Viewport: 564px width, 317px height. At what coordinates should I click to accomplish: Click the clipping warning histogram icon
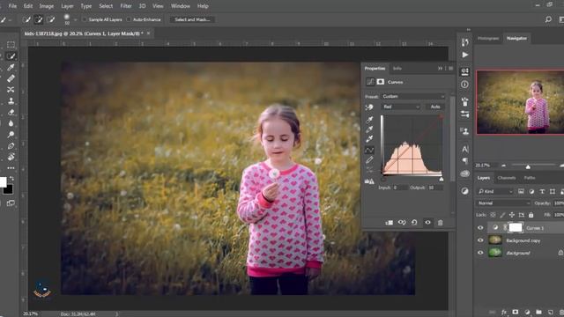tap(369, 181)
